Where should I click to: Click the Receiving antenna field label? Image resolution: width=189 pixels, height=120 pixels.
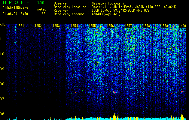point(69,14)
